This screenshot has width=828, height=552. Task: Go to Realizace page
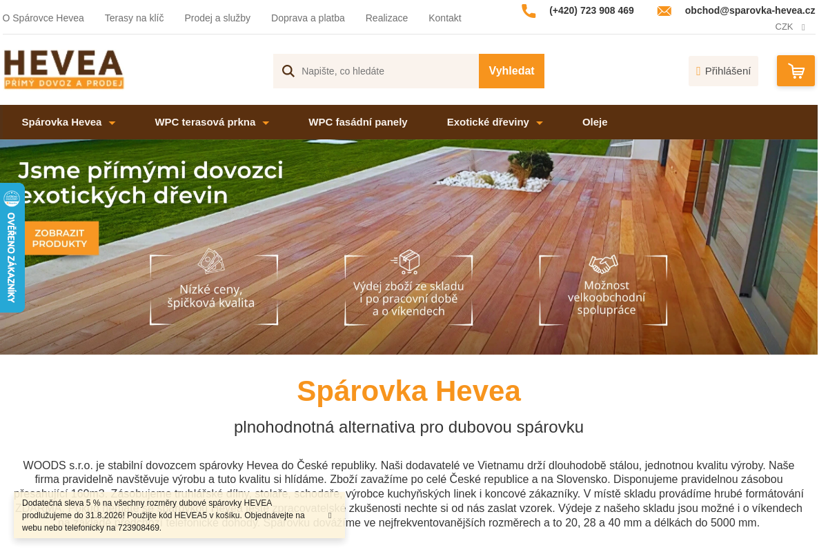click(386, 18)
